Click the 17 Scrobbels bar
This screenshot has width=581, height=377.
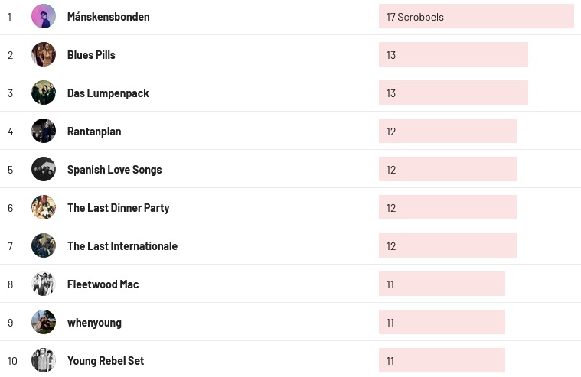tap(475, 16)
